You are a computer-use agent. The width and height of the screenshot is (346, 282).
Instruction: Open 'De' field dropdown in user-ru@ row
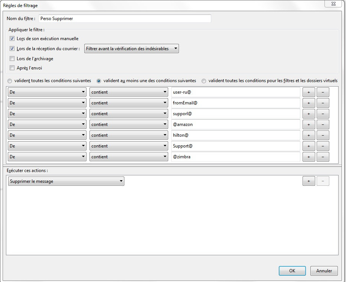(47, 92)
